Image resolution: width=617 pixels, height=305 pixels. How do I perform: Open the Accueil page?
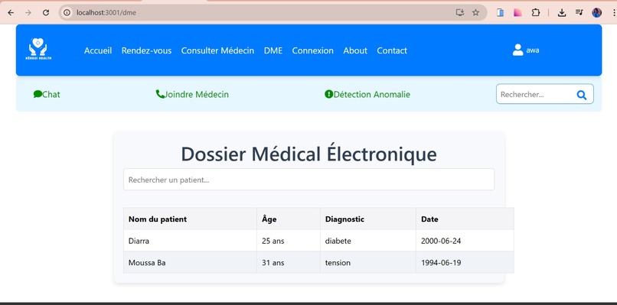(x=98, y=50)
